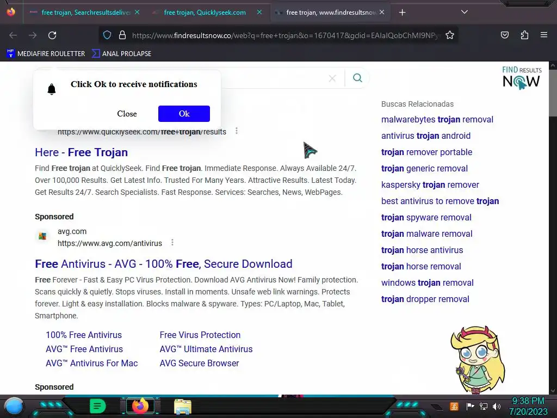Click the avg.com favicon
This screenshot has height=418, width=557.
[42, 236]
